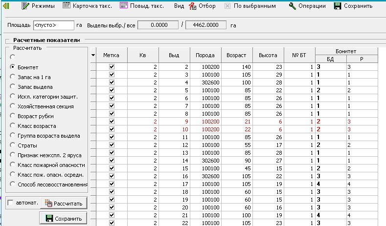Click Р sub-column header

[x=362, y=59]
